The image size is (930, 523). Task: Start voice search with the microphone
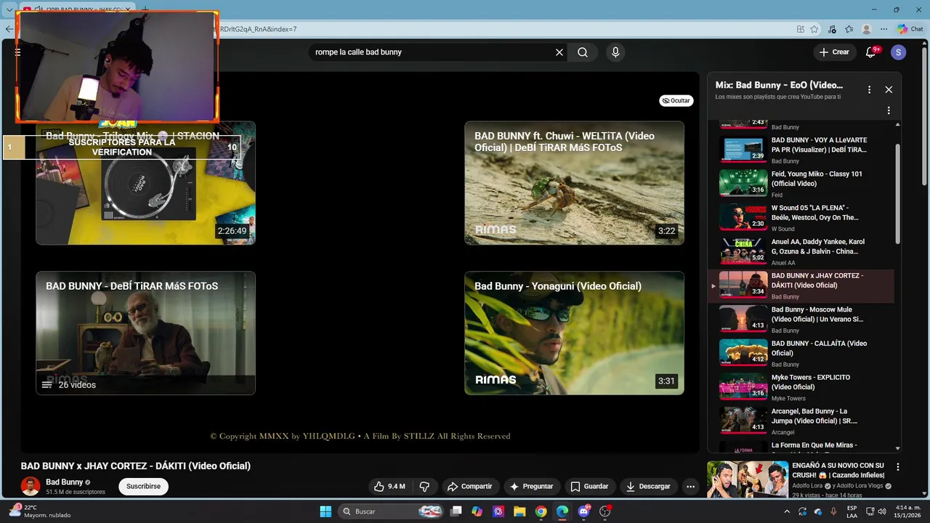tap(615, 52)
